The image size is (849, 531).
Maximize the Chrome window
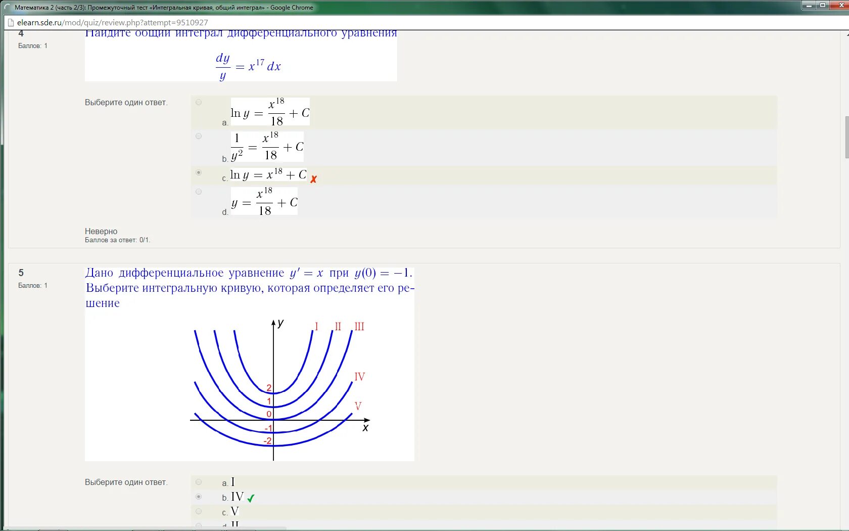[x=822, y=5]
